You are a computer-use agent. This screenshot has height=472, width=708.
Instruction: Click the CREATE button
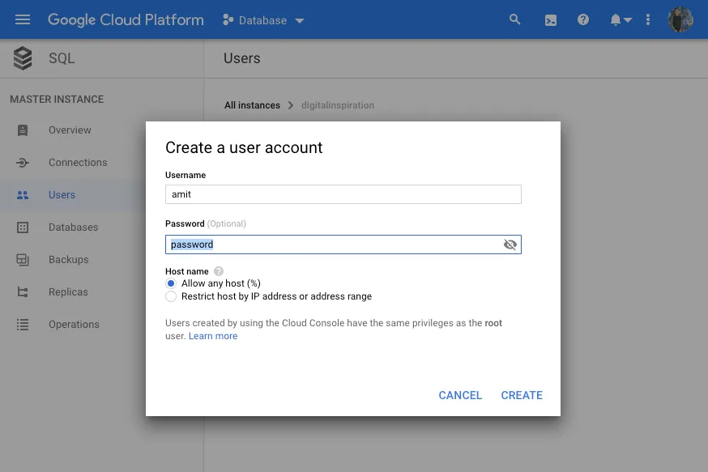(x=522, y=395)
